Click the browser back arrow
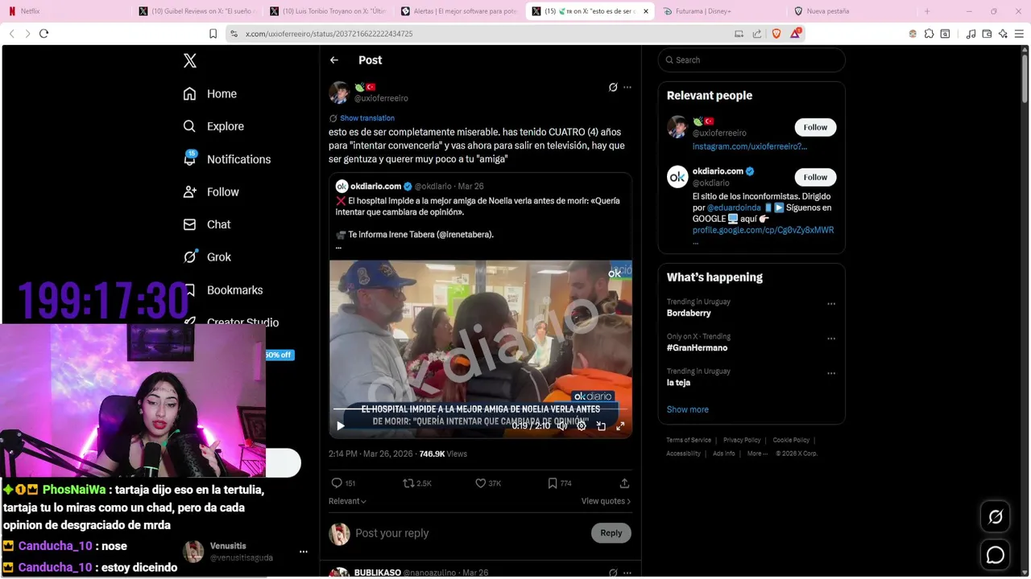The image size is (1031, 579). coord(11,34)
